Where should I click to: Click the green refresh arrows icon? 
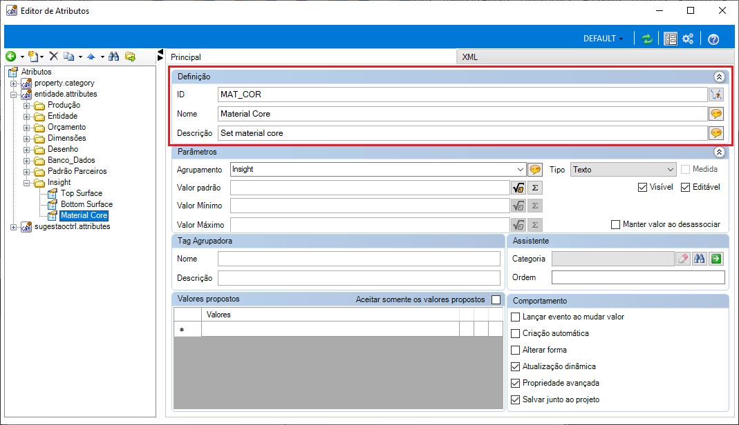coord(647,39)
